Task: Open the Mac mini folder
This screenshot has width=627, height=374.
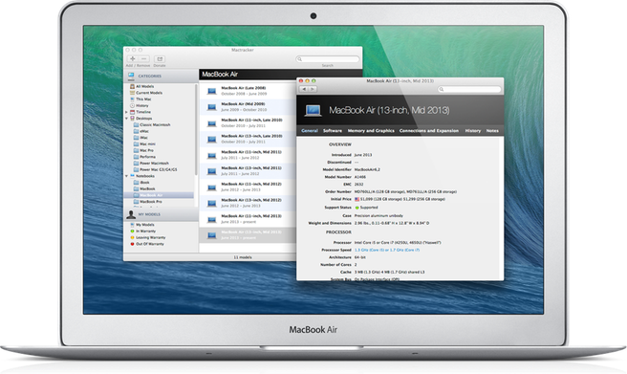Action: pyautogui.click(x=144, y=144)
